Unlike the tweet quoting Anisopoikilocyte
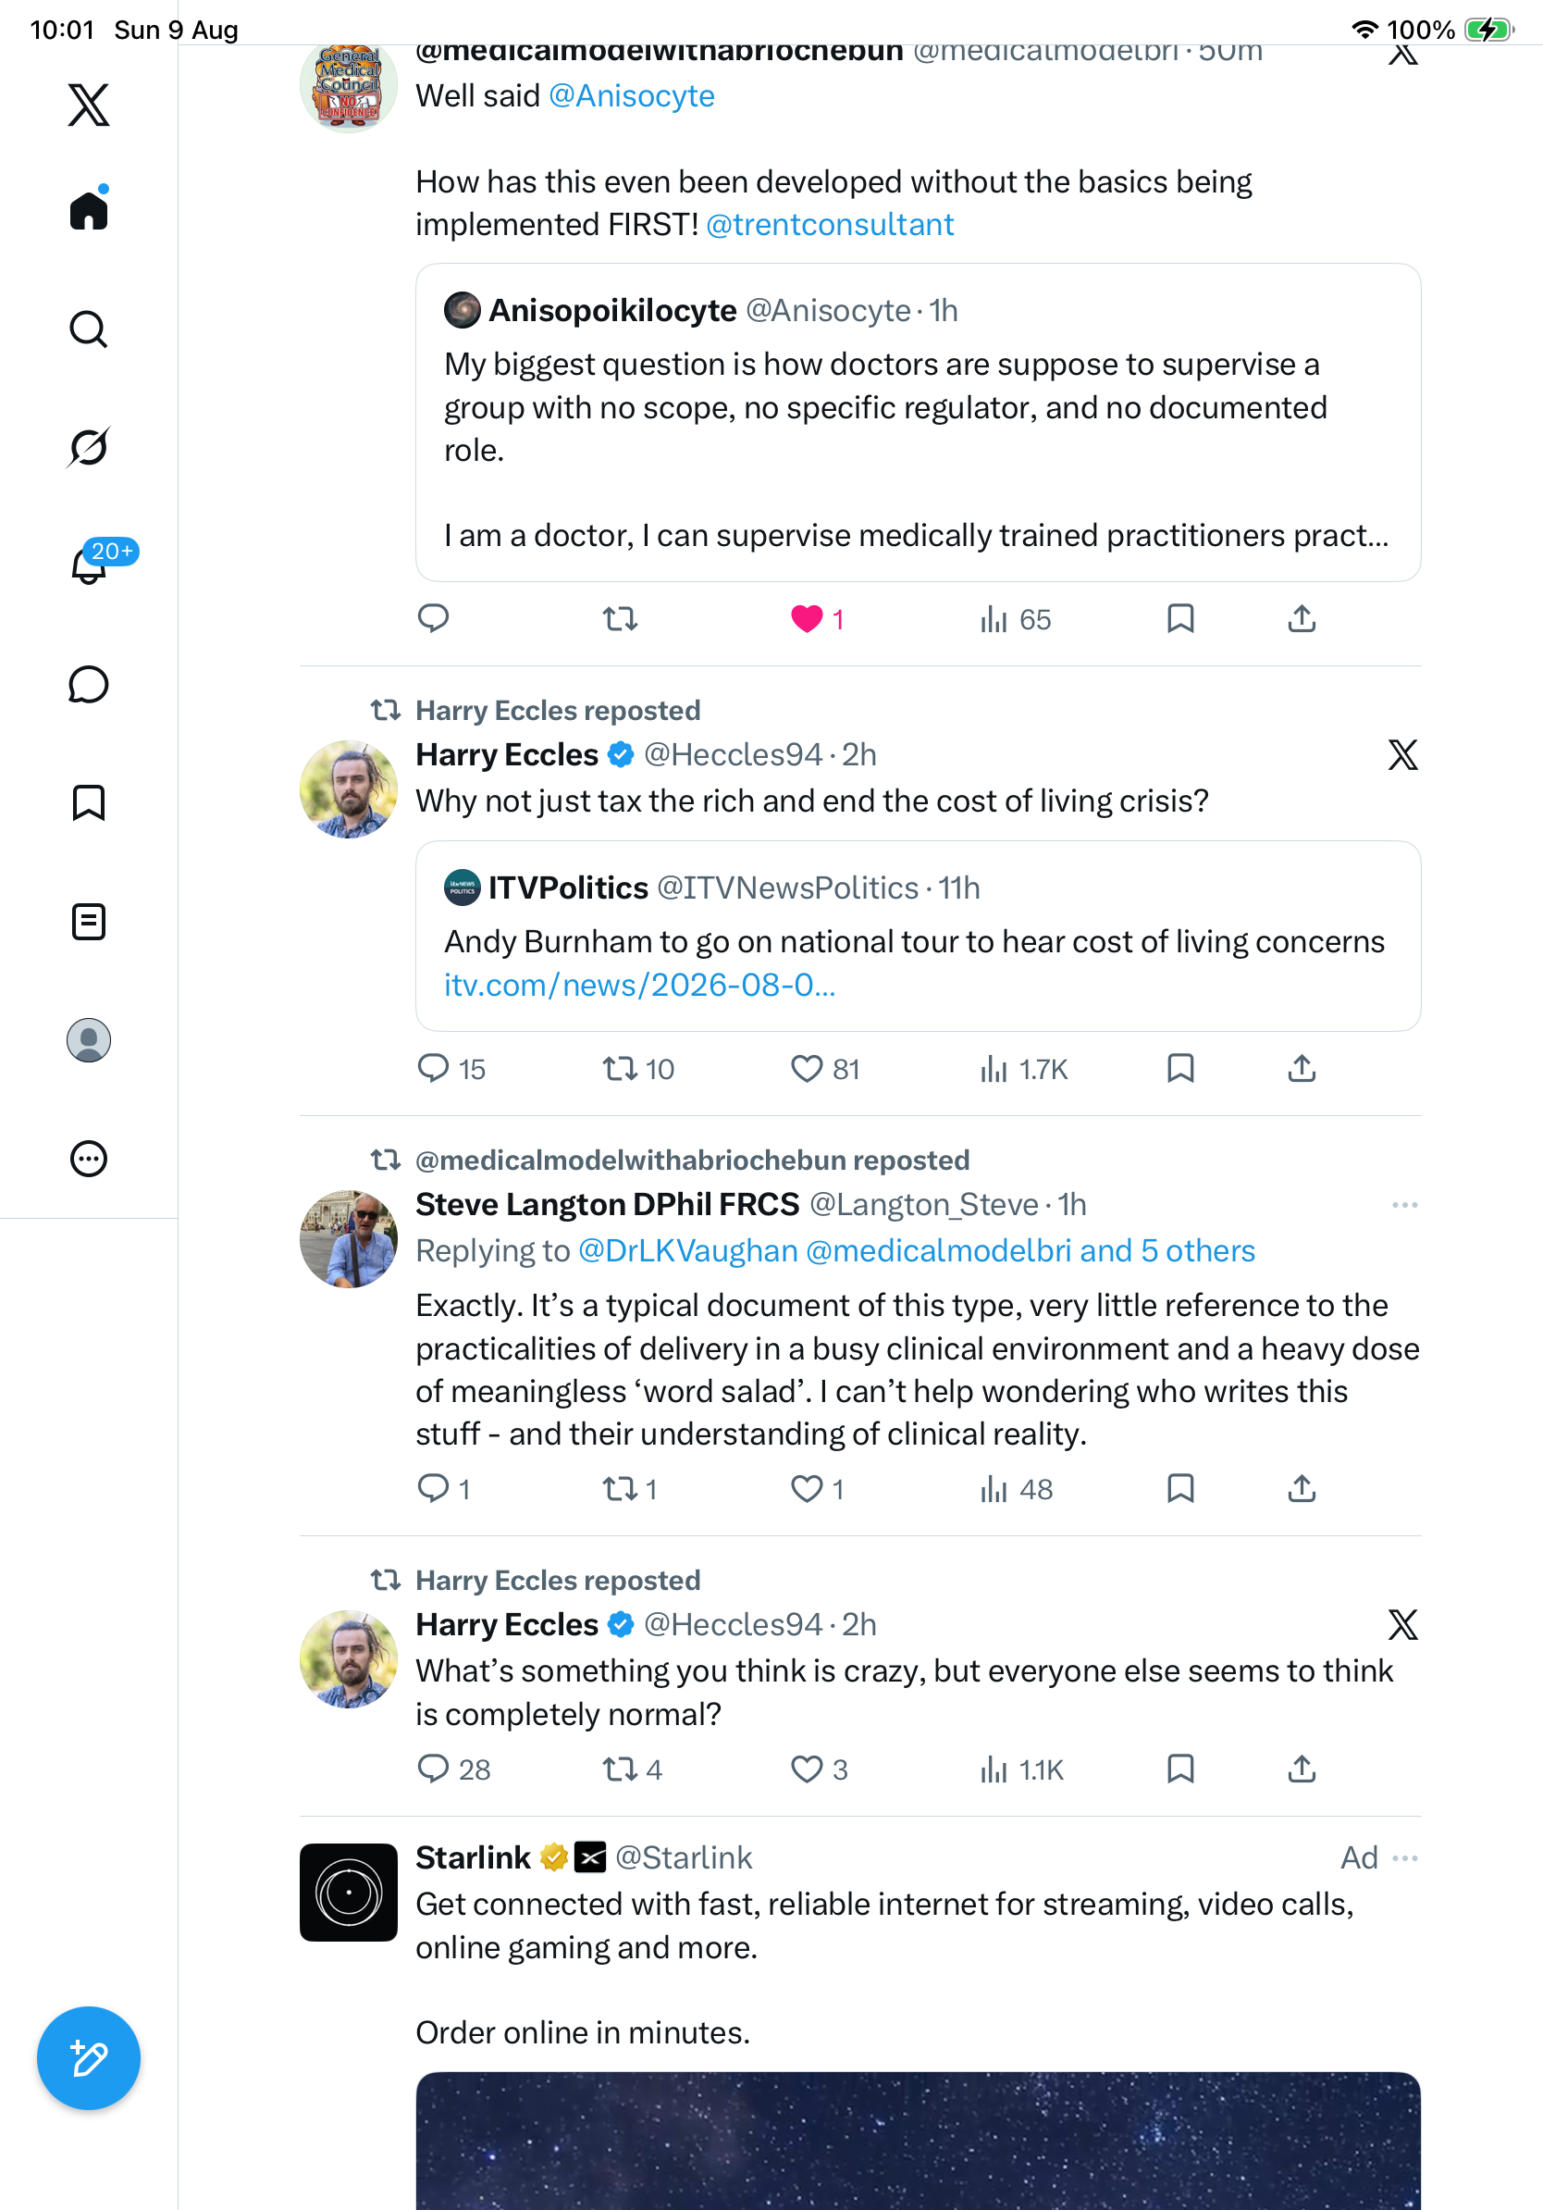This screenshot has height=2210, width=1543. [x=806, y=619]
